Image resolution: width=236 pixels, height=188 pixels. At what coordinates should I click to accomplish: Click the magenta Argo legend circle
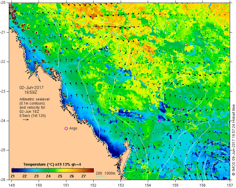tap(66, 128)
